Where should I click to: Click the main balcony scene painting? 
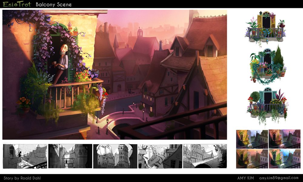[115, 75]
